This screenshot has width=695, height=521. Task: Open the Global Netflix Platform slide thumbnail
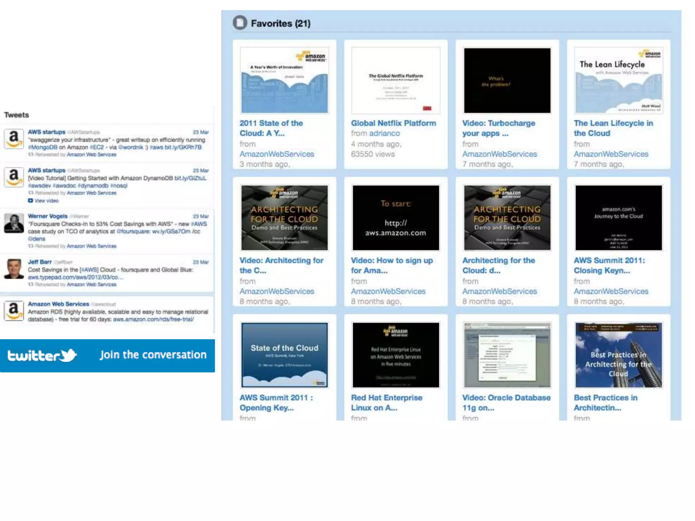click(396, 80)
